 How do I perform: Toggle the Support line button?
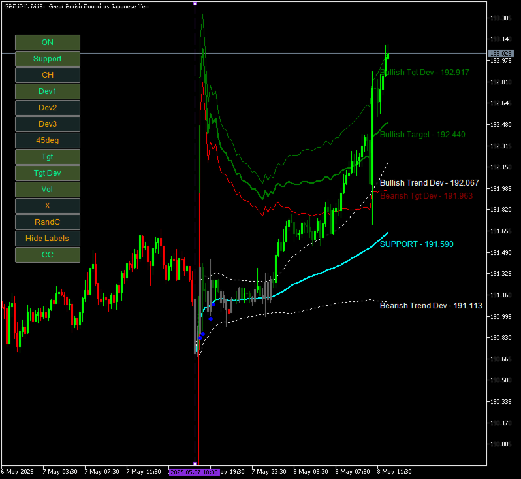pos(48,59)
